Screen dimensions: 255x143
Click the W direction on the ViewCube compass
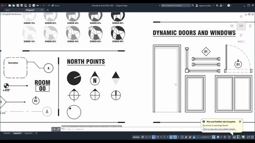[x=232, y=26]
